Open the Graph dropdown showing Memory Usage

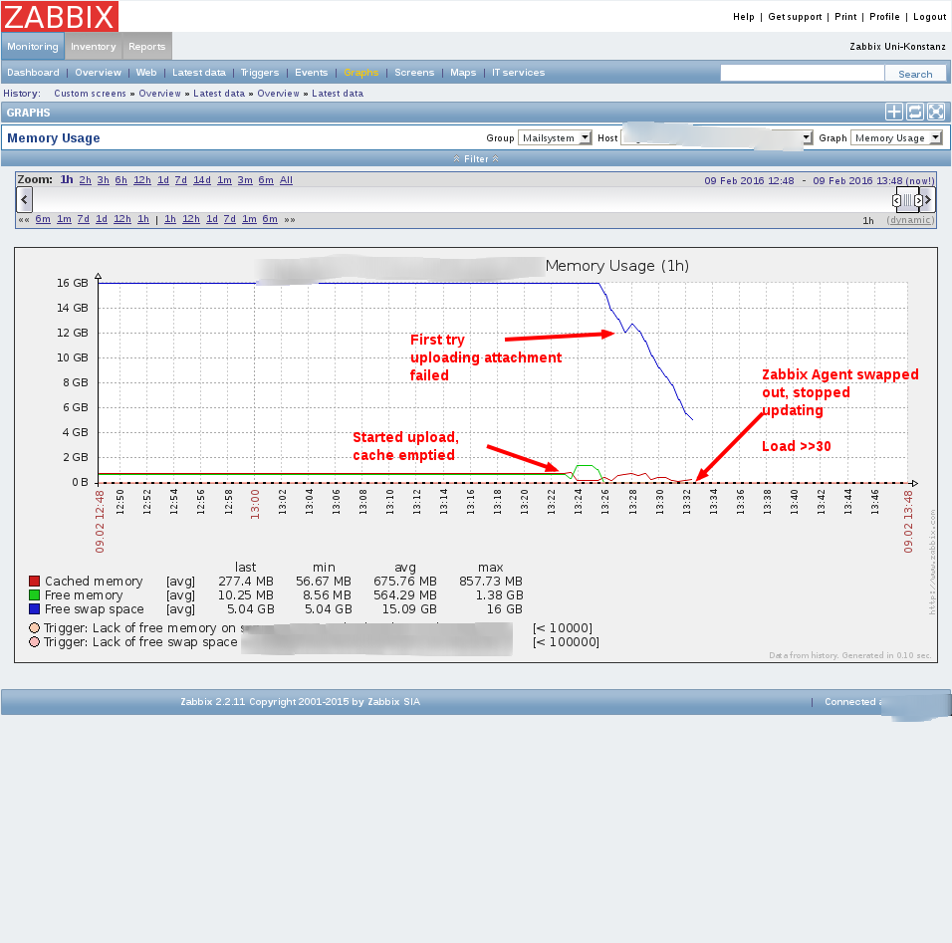click(896, 138)
